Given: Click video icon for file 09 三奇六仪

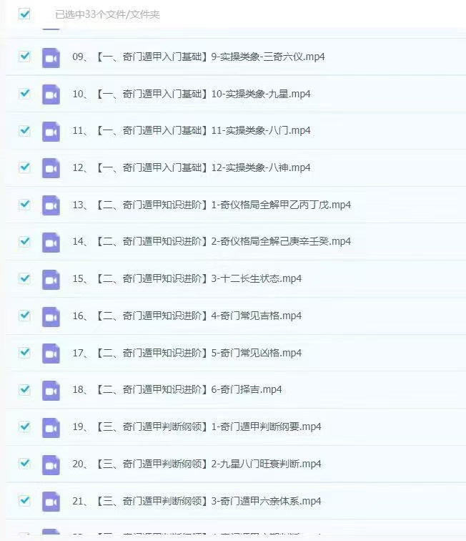Looking at the screenshot, I should tap(51, 58).
